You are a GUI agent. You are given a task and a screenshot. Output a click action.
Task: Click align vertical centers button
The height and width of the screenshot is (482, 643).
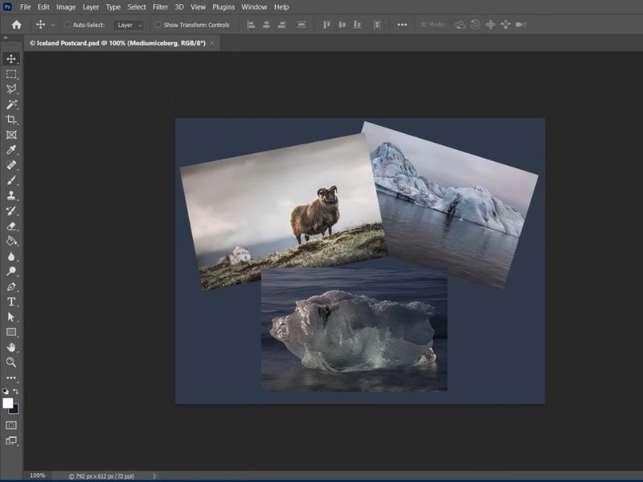[342, 25]
